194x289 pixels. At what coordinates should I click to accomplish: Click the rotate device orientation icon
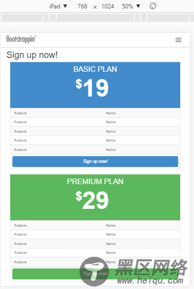tap(153, 6)
